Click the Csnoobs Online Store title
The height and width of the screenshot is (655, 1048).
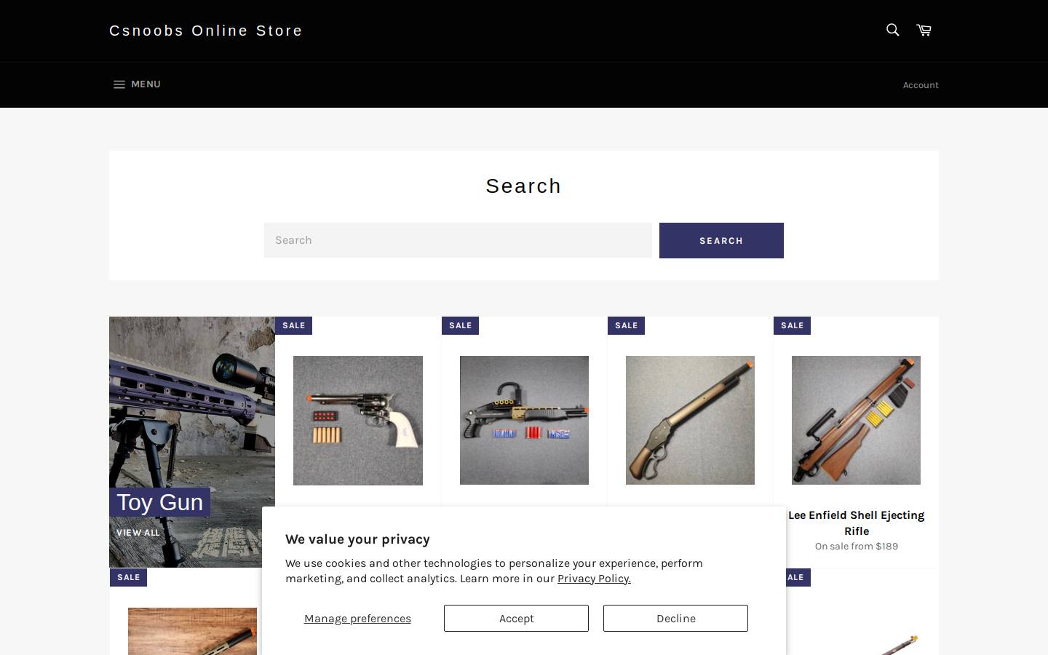206,31
